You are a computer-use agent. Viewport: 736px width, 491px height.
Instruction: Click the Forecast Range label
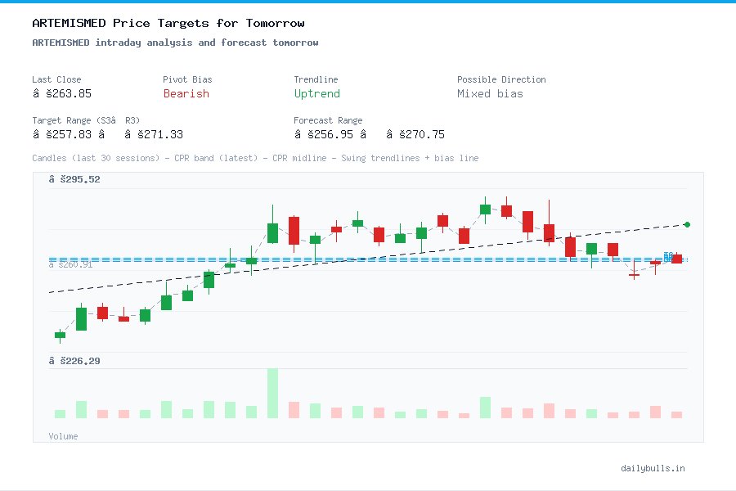click(328, 120)
